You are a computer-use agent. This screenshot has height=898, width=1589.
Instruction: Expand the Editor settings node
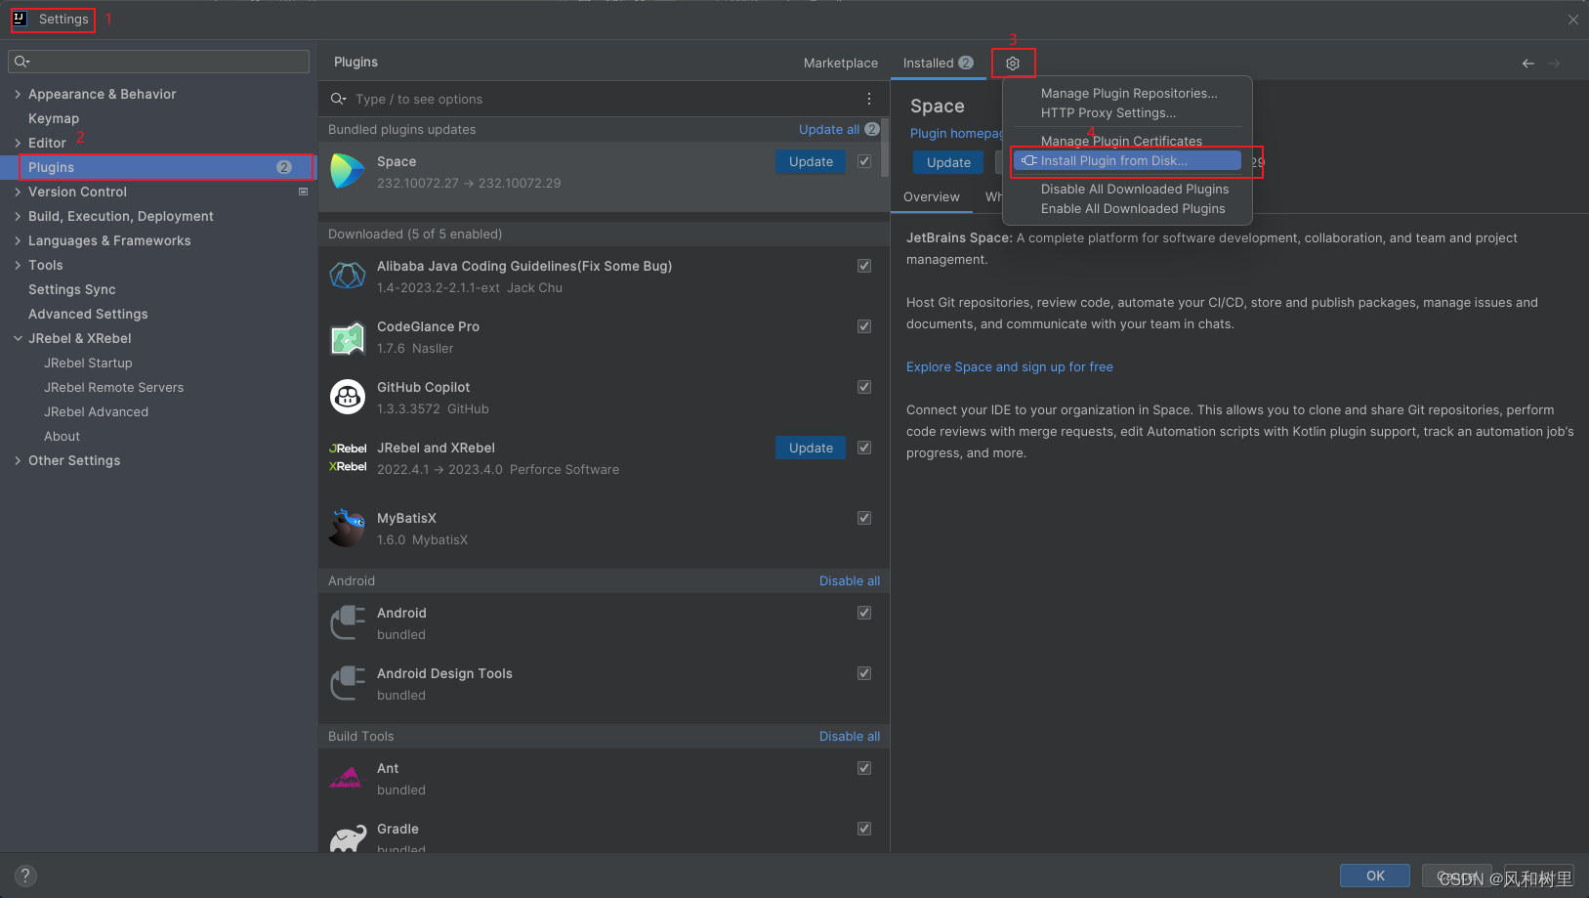18,143
